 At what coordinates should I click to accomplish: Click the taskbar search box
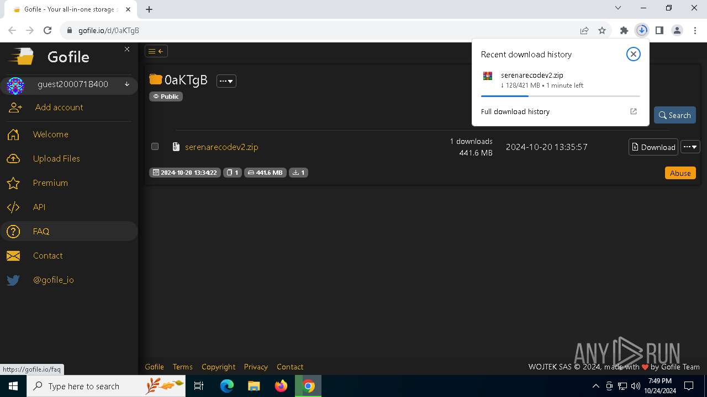[106, 386]
